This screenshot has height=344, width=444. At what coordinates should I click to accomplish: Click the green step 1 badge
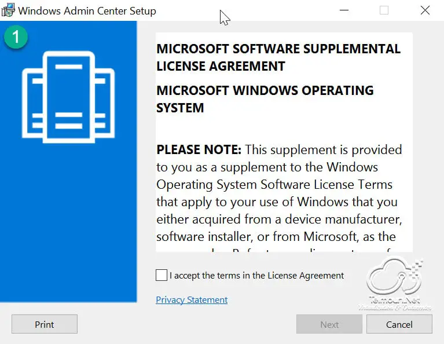[16, 37]
